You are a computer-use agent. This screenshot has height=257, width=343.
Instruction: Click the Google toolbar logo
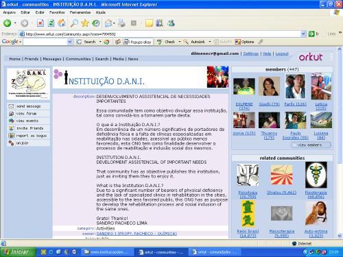coord(10,42)
